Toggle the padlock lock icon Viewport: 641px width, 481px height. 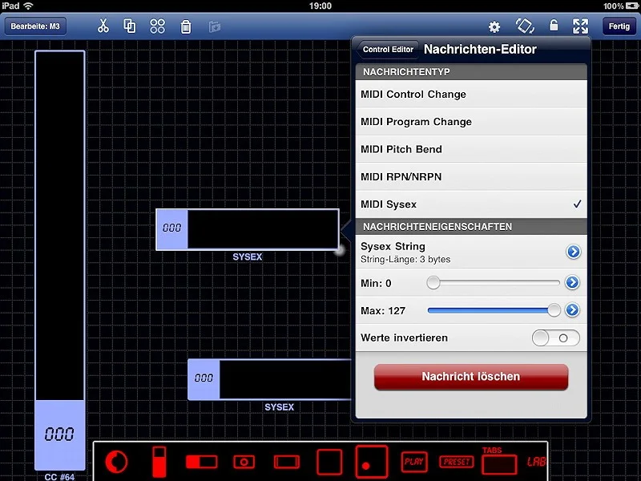point(554,26)
